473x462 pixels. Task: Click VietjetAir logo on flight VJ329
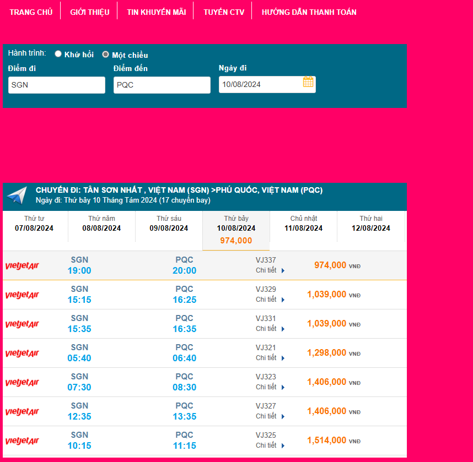tap(22, 295)
